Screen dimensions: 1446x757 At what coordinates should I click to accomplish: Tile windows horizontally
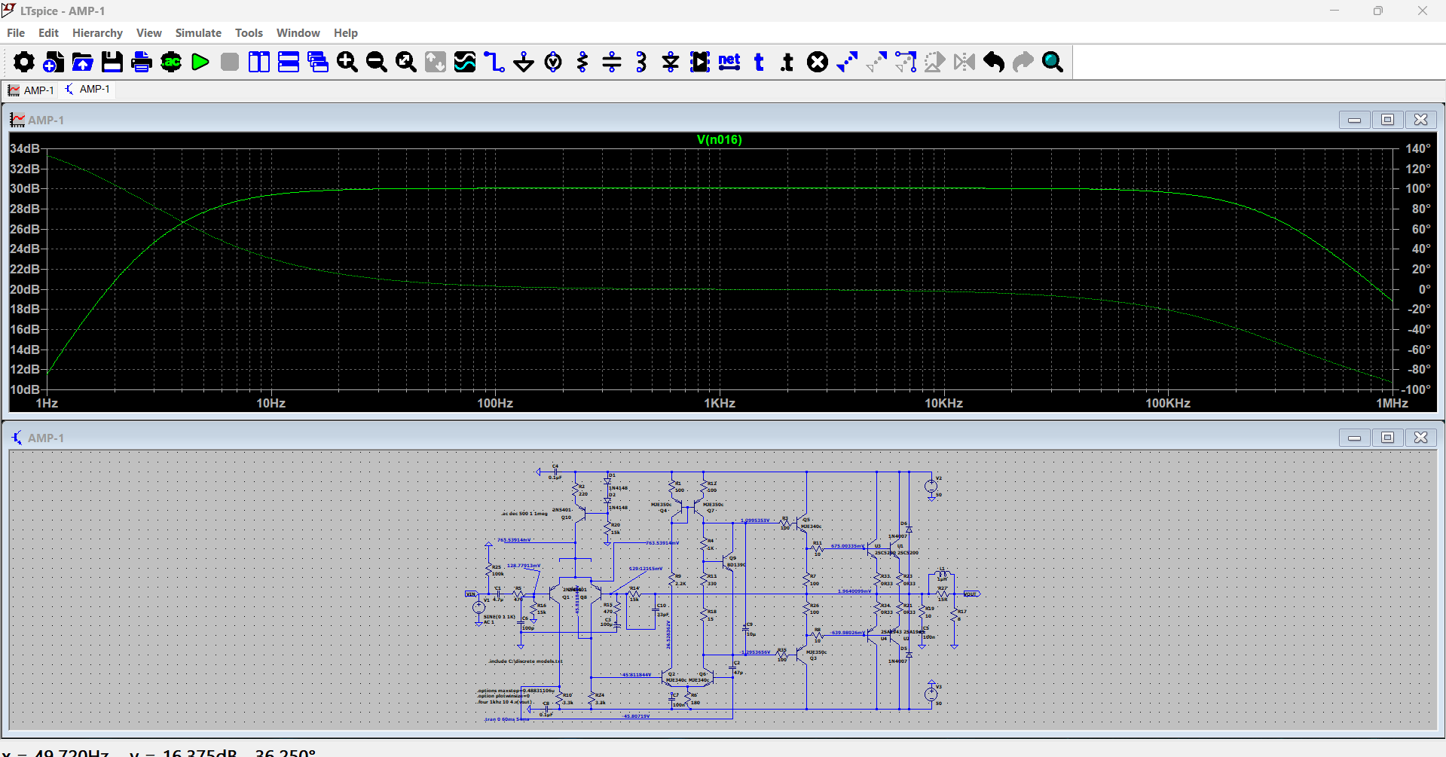289,62
